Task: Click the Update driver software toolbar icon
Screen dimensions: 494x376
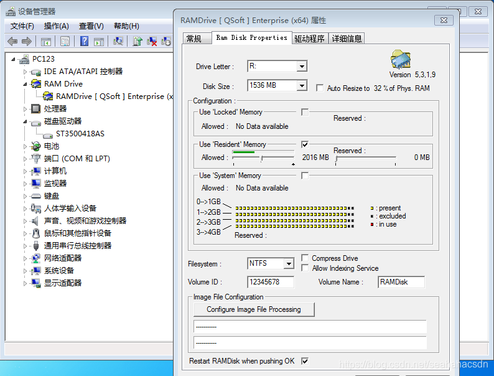Action: click(137, 41)
